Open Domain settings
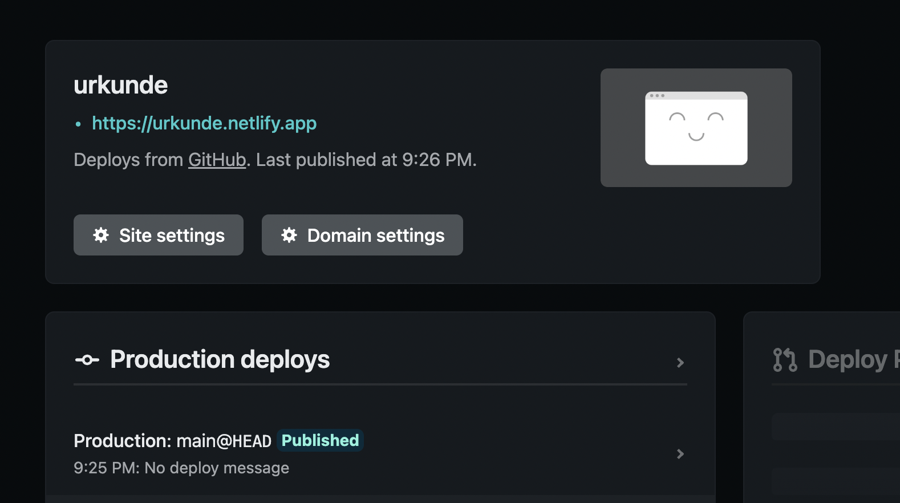The image size is (900, 503). 362,235
